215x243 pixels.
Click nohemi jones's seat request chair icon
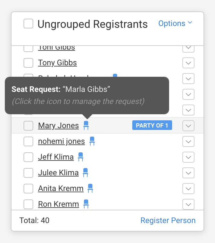(x=92, y=141)
